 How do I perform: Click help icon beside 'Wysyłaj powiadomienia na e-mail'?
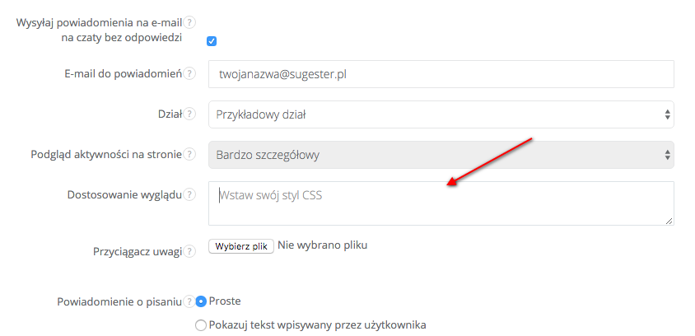pos(190,22)
